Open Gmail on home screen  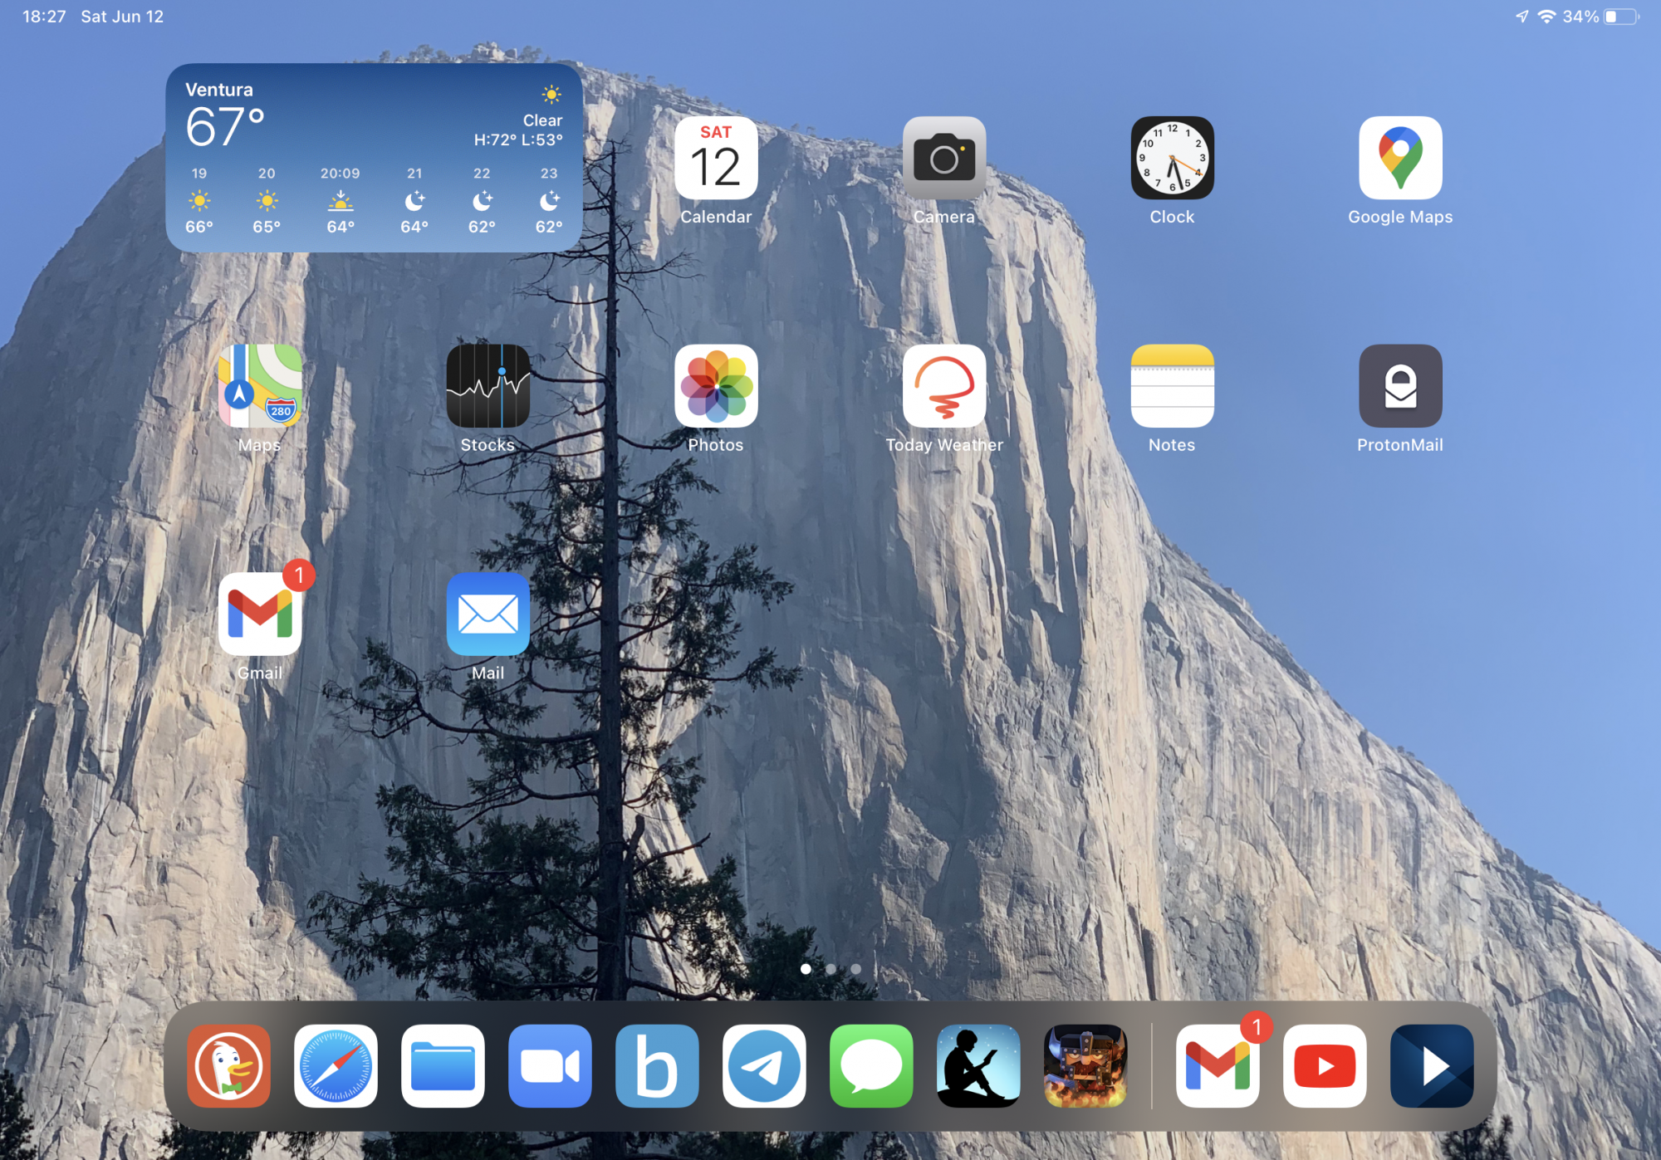[x=260, y=614]
